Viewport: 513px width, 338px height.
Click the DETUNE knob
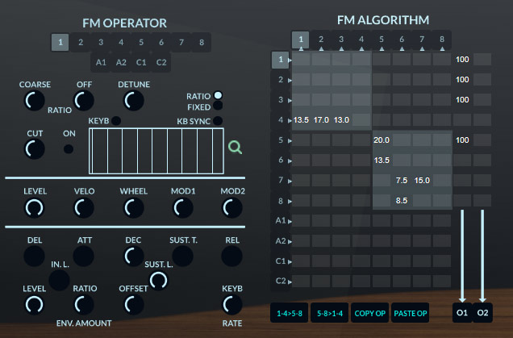[x=133, y=101]
